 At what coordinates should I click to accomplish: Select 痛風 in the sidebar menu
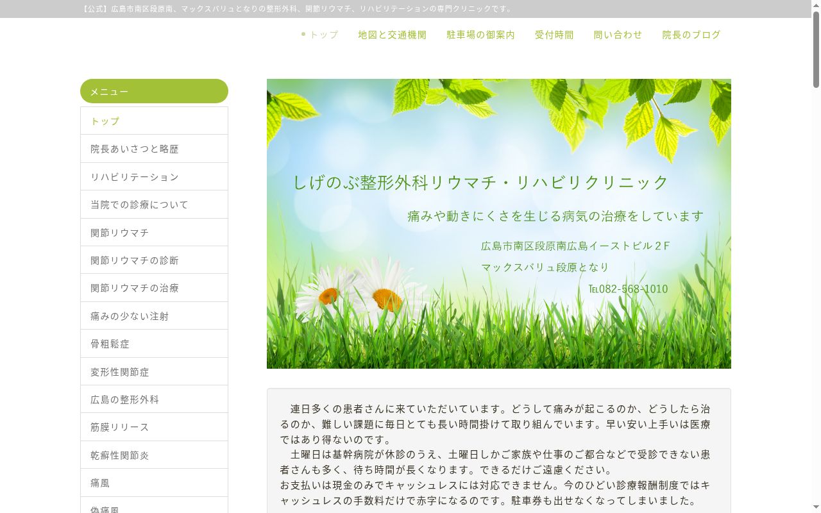(x=154, y=483)
